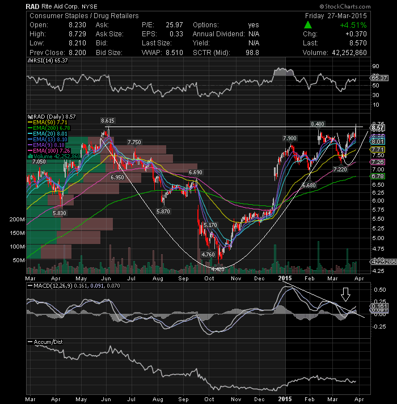Click header Volume value 42,252,860
397x404 pixels.
(349, 53)
